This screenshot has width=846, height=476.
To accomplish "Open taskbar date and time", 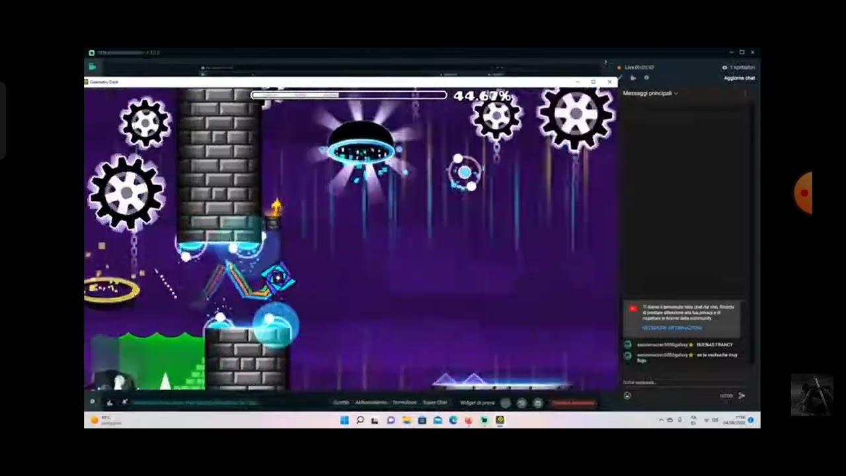I will (734, 420).
